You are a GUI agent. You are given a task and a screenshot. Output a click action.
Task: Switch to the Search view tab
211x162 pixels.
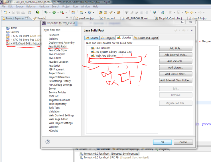pos(39,19)
